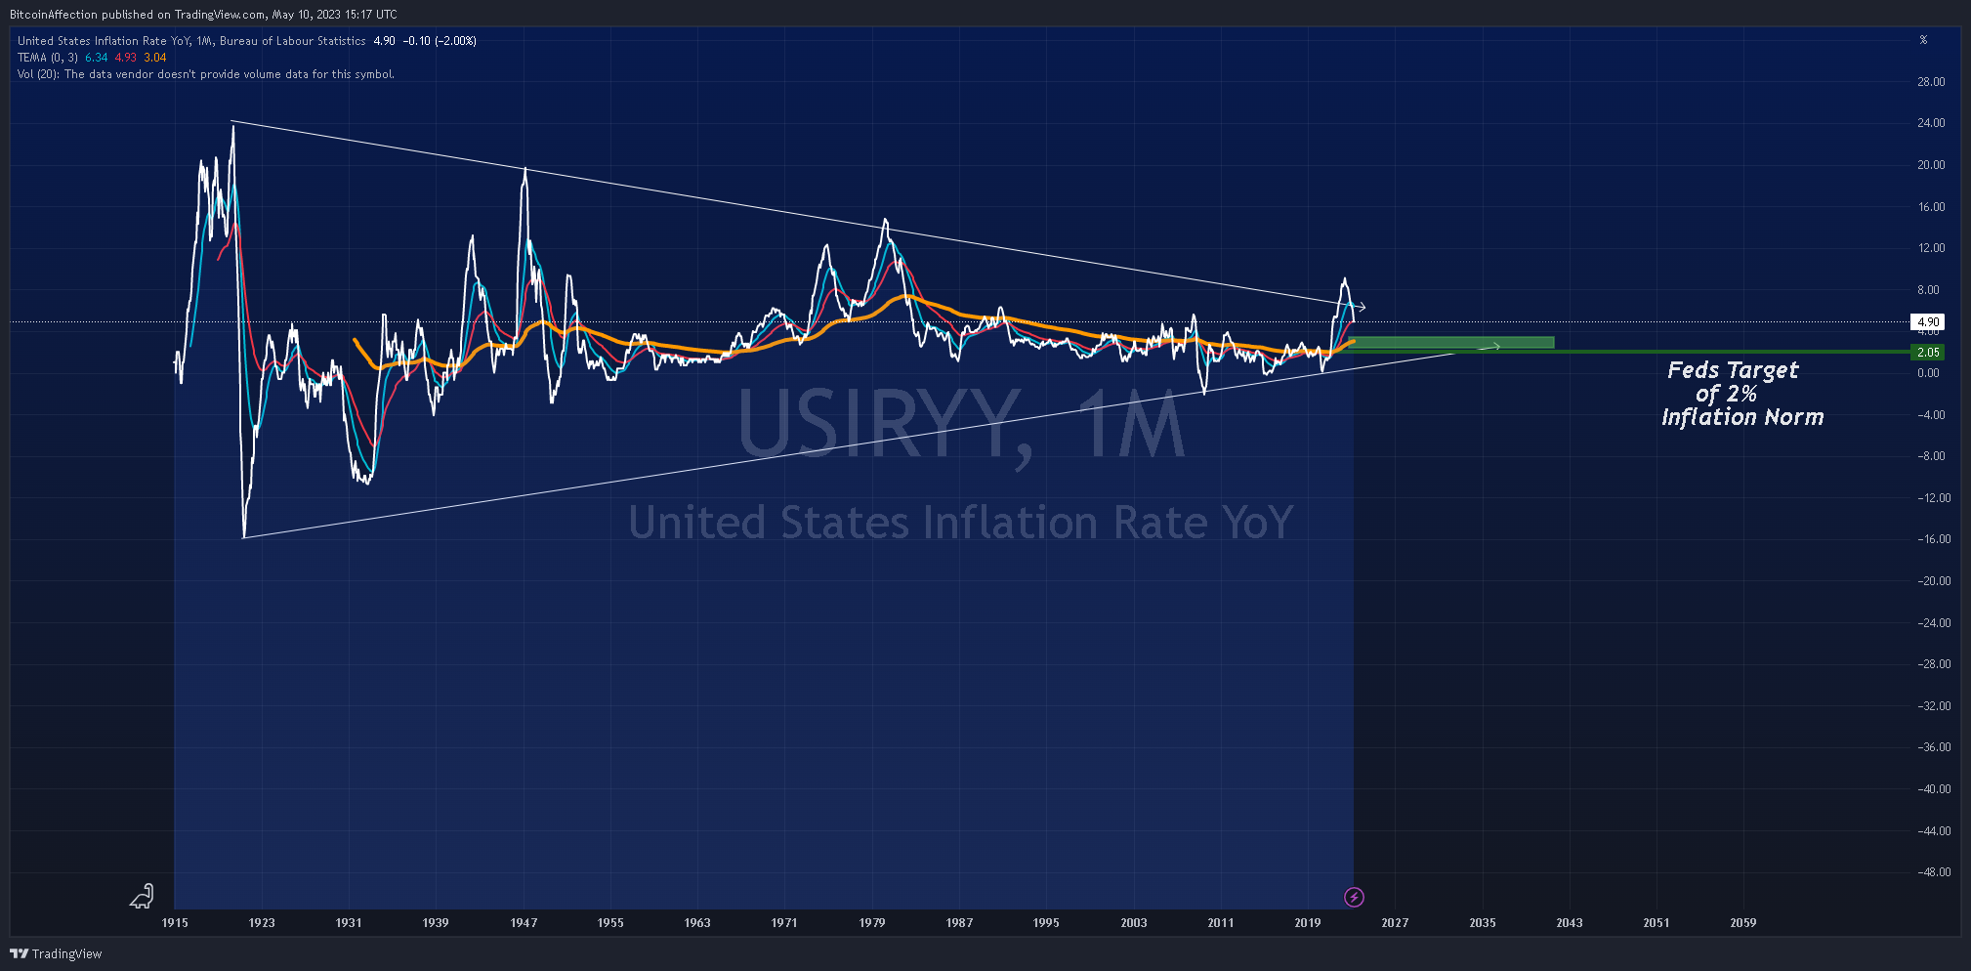The height and width of the screenshot is (971, 1971).
Task: Click the orange TEMA value 3.04
Action: [x=155, y=58]
